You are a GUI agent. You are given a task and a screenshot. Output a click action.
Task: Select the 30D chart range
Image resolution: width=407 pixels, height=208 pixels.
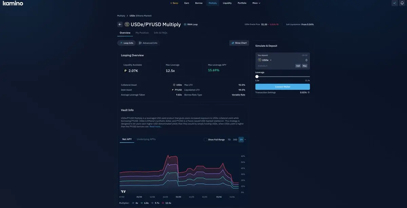tap(235, 139)
